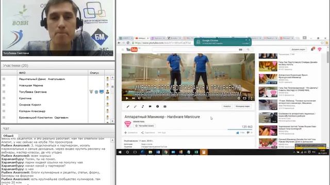This screenshot has width=330, height=185.
Task: Tick checkbox for Броневицкий Константин Сергеевич
Action: click(x=4, y=118)
